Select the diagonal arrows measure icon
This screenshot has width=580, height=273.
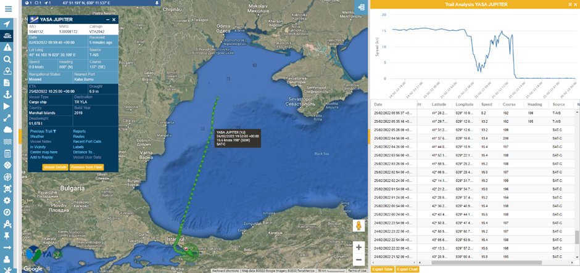tap(7, 118)
